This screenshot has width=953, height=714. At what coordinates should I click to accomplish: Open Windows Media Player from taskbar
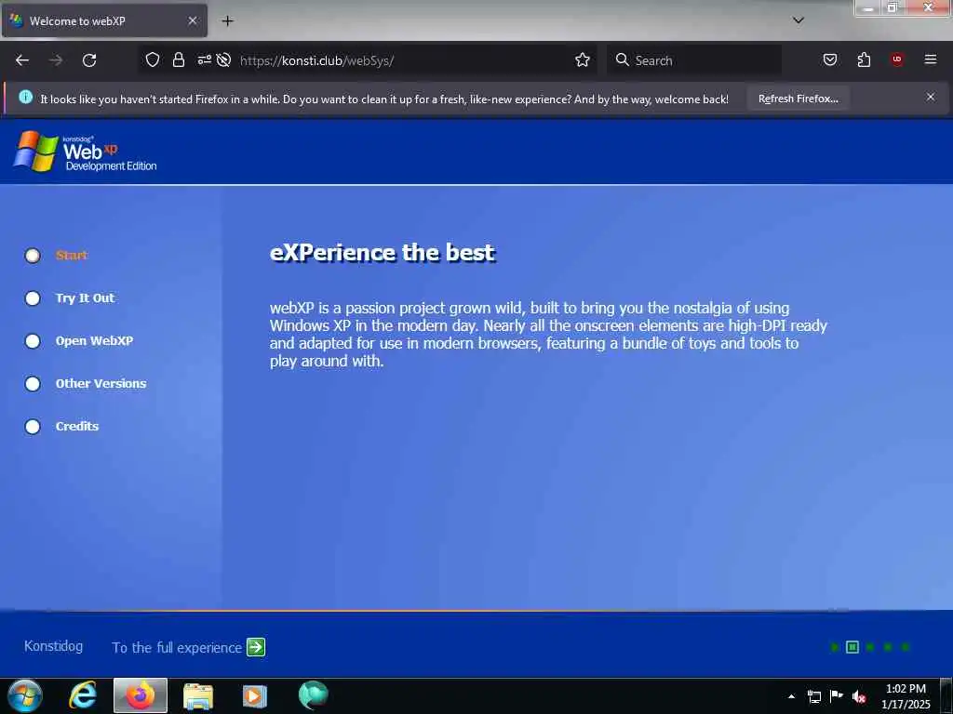255,696
